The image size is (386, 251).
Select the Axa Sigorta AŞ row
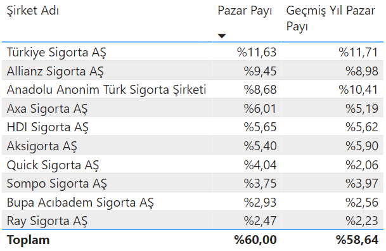[193, 108]
